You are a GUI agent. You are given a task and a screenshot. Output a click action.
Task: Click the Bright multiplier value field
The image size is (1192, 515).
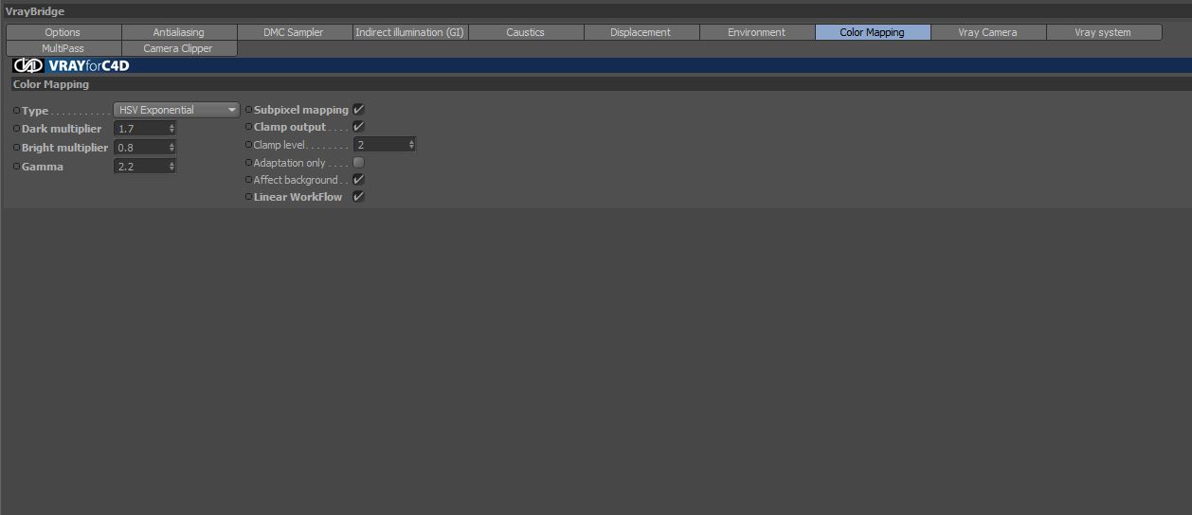pyautogui.click(x=145, y=148)
